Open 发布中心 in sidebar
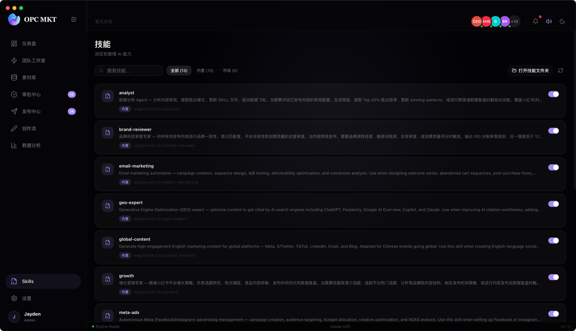This screenshot has width=576, height=331. [43, 112]
